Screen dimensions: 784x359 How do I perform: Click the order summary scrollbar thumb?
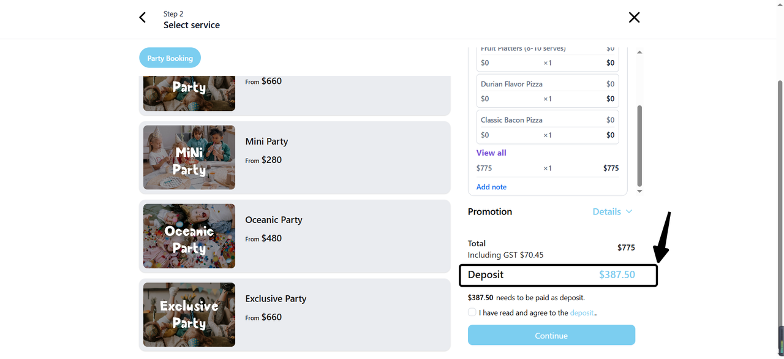[x=639, y=145]
